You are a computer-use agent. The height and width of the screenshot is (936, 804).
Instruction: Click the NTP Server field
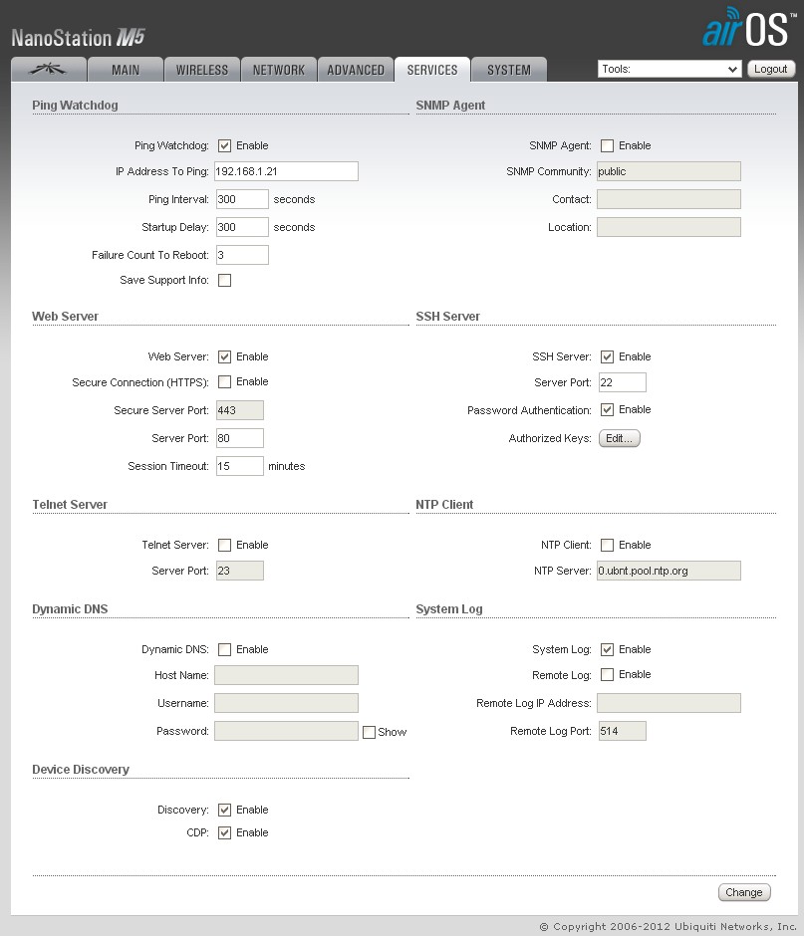coord(670,571)
